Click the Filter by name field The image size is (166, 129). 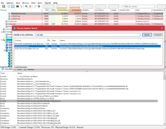pyautogui.click(x=138, y=7)
